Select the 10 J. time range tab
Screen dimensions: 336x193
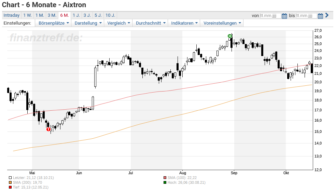[x=110, y=15]
